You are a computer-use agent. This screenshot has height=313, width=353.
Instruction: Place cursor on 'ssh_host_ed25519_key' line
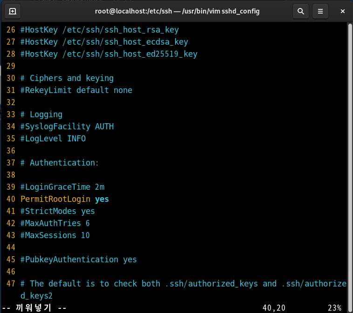tap(109, 54)
